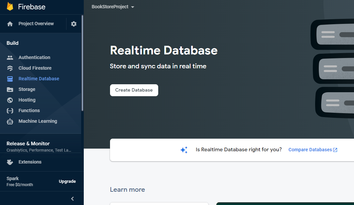Click the Gemini sparkle icon
The width and height of the screenshot is (354, 205).
pos(184,150)
